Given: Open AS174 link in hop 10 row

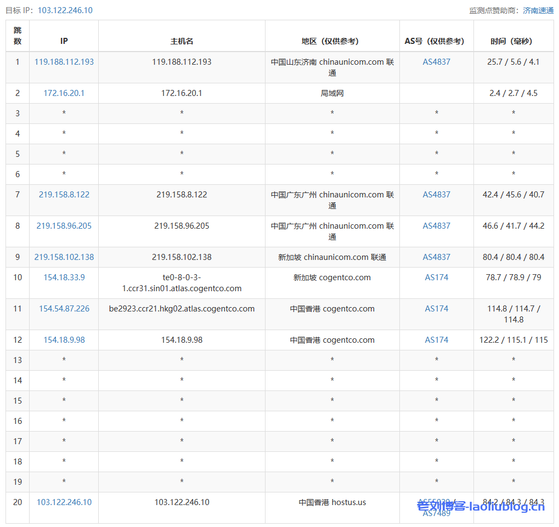Looking at the screenshot, I should click(x=436, y=277).
